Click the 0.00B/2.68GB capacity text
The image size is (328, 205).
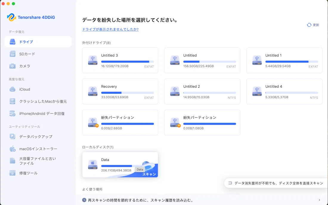pos(112,129)
